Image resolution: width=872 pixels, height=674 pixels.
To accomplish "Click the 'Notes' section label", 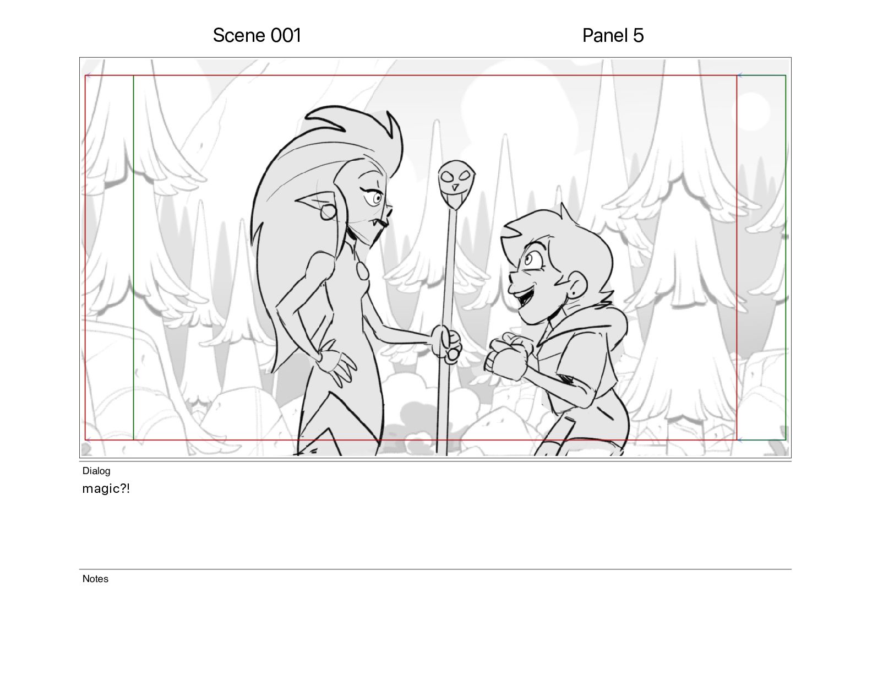I will point(95,579).
